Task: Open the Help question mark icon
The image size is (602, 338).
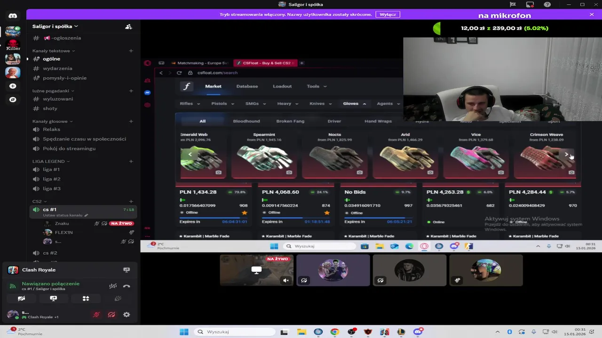Action: coord(547,5)
